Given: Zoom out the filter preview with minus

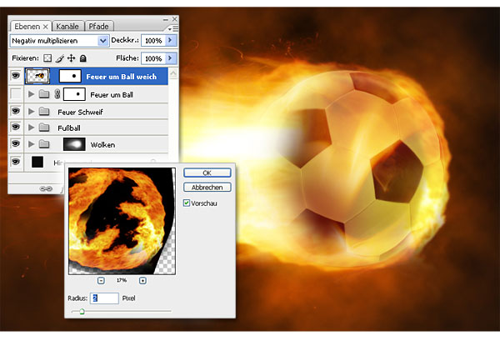Looking at the screenshot, I should [x=101, y=280].
